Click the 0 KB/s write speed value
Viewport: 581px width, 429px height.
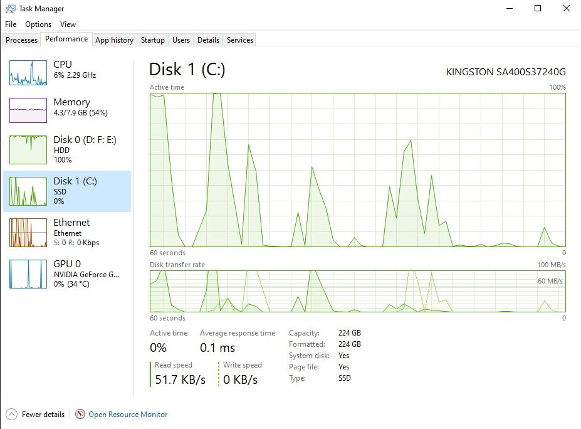pyautogui.click(x=241, y=379)
